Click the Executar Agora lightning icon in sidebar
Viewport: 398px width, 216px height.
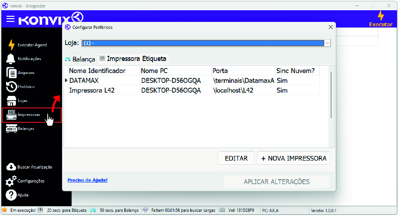coord(11,45)
